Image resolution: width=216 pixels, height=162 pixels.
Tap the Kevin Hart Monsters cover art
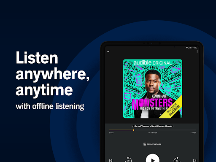[x=153, y=89]
